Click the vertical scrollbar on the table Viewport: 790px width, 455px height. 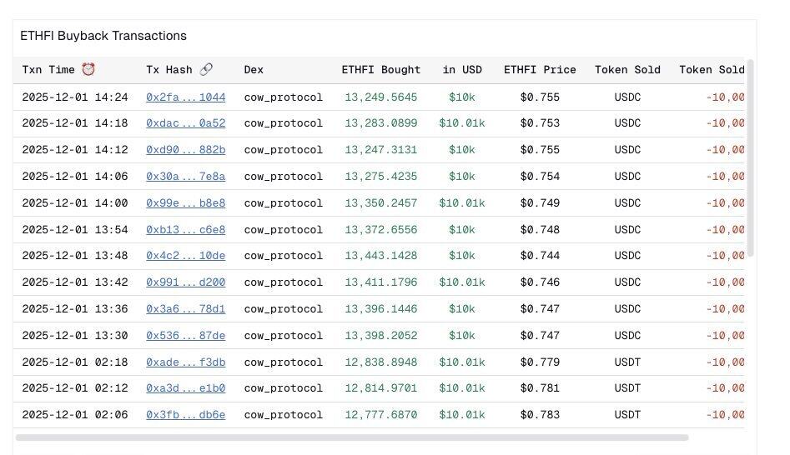click(751, 158)
